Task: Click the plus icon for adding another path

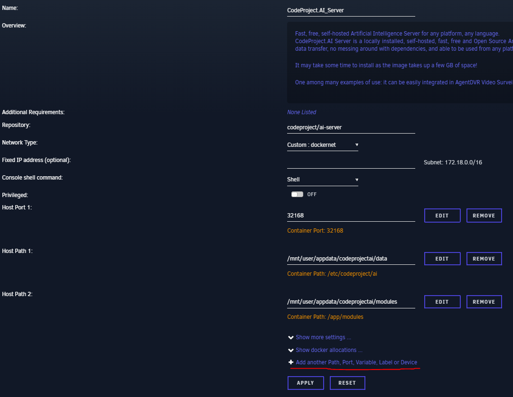Action: click(x=291, y=362)
